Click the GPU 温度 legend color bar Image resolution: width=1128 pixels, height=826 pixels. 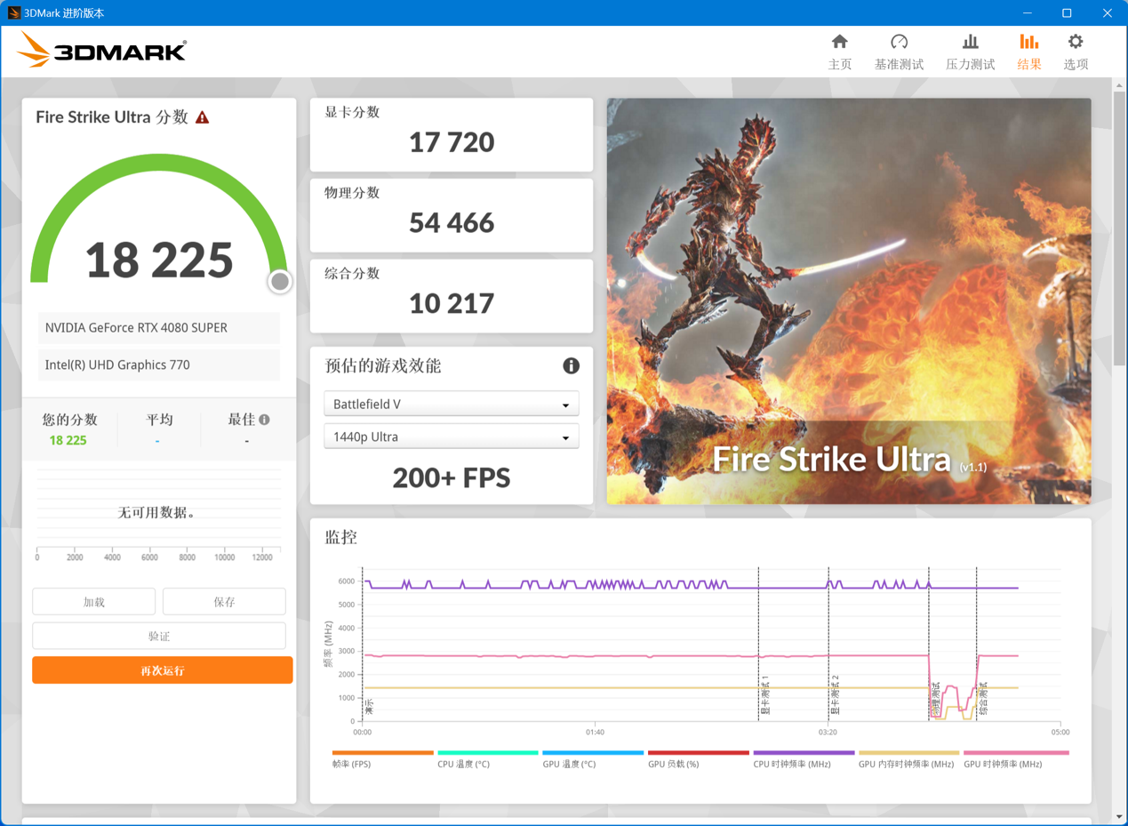[x=593, y=751]
